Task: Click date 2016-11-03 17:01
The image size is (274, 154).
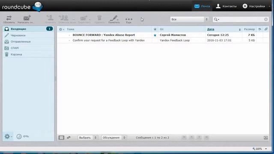Action: [219, 40]
